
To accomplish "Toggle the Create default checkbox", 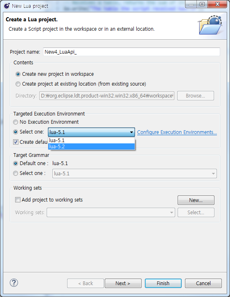I will pos(16,142).
